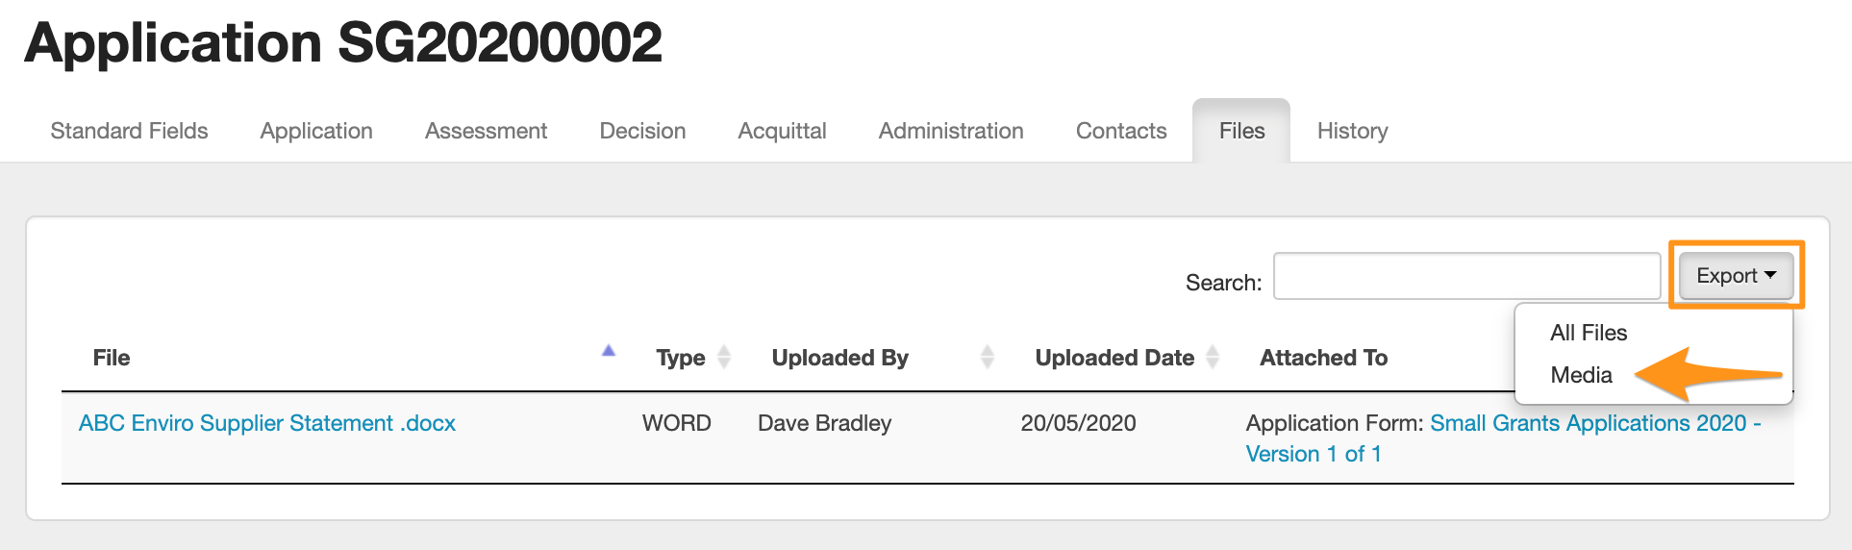1852x550 pixels.
Task: Click the Type column sort arrows
Action: coord(724,358)
